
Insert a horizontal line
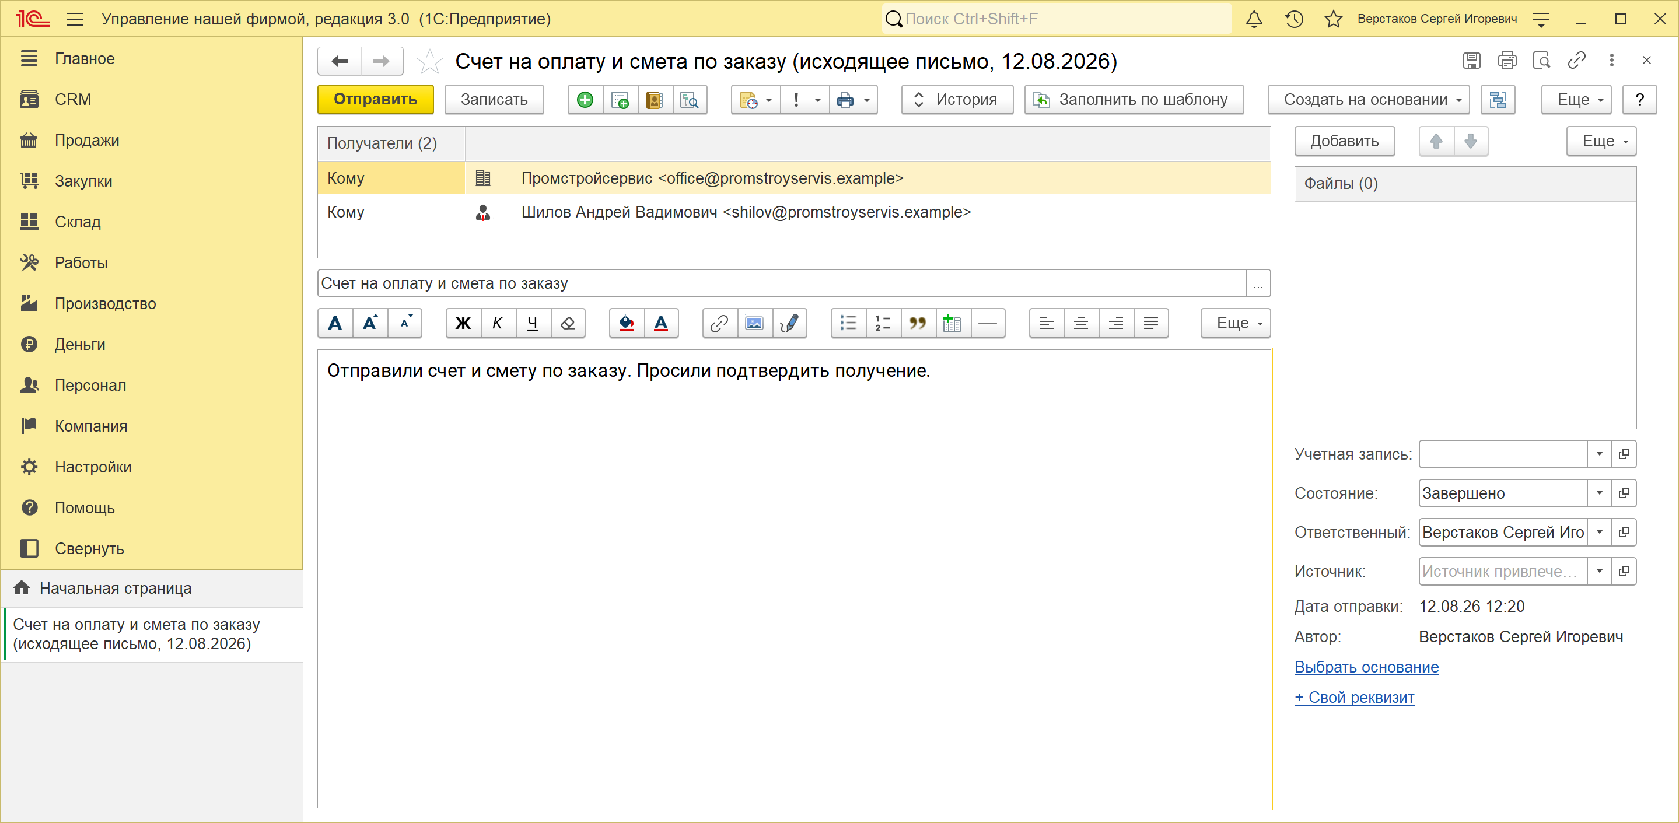988,323
